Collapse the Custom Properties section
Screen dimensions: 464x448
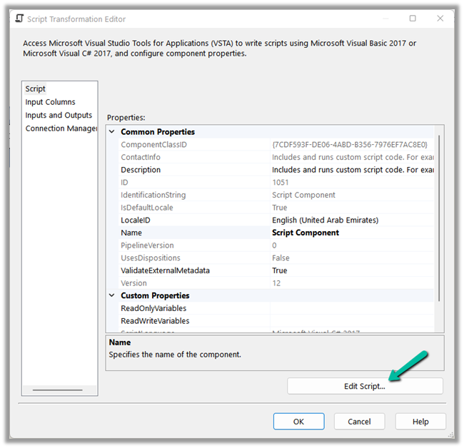112,295
